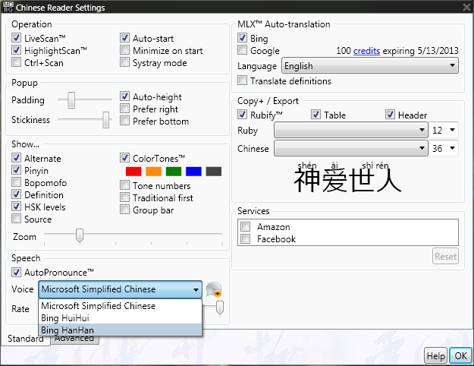Switch to the Standard tab
The height and width of the screenshot is (366, 474).
[x=26, y=339]
